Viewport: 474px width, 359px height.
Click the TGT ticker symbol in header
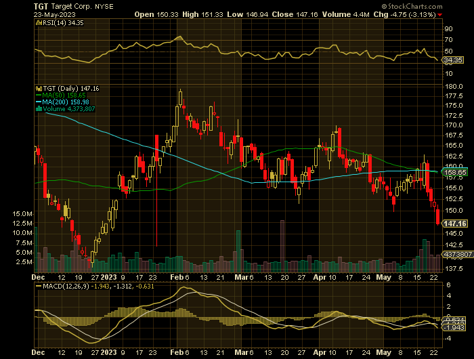tap(41, 6)
